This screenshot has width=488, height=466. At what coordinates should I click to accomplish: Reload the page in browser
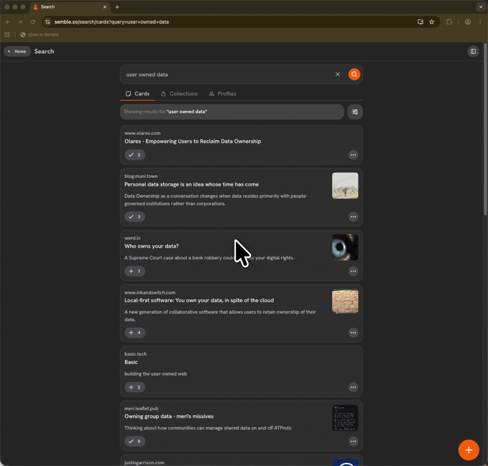pos(33,22)
